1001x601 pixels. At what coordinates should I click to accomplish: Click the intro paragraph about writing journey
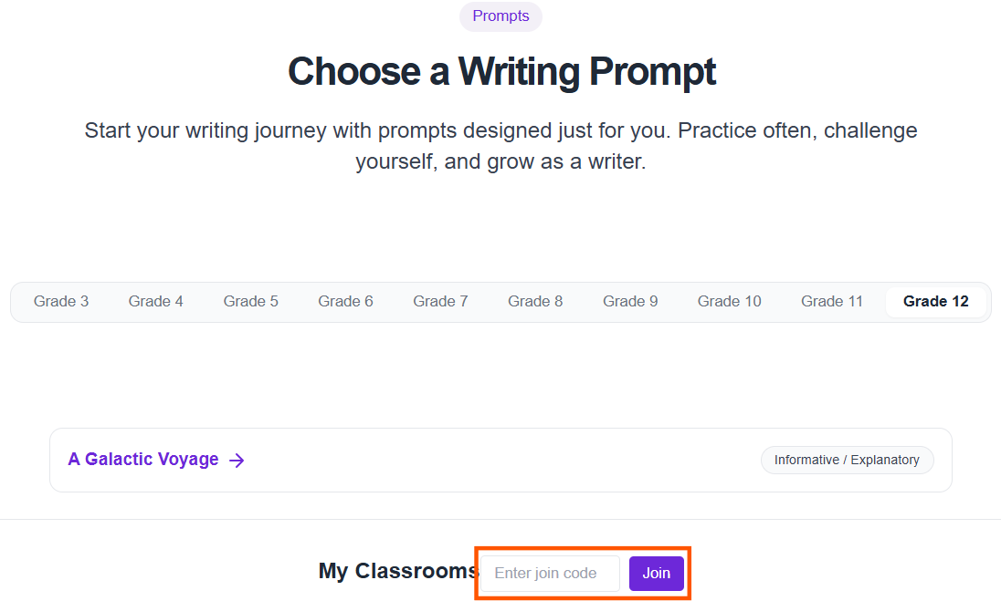tap(500, 147)
